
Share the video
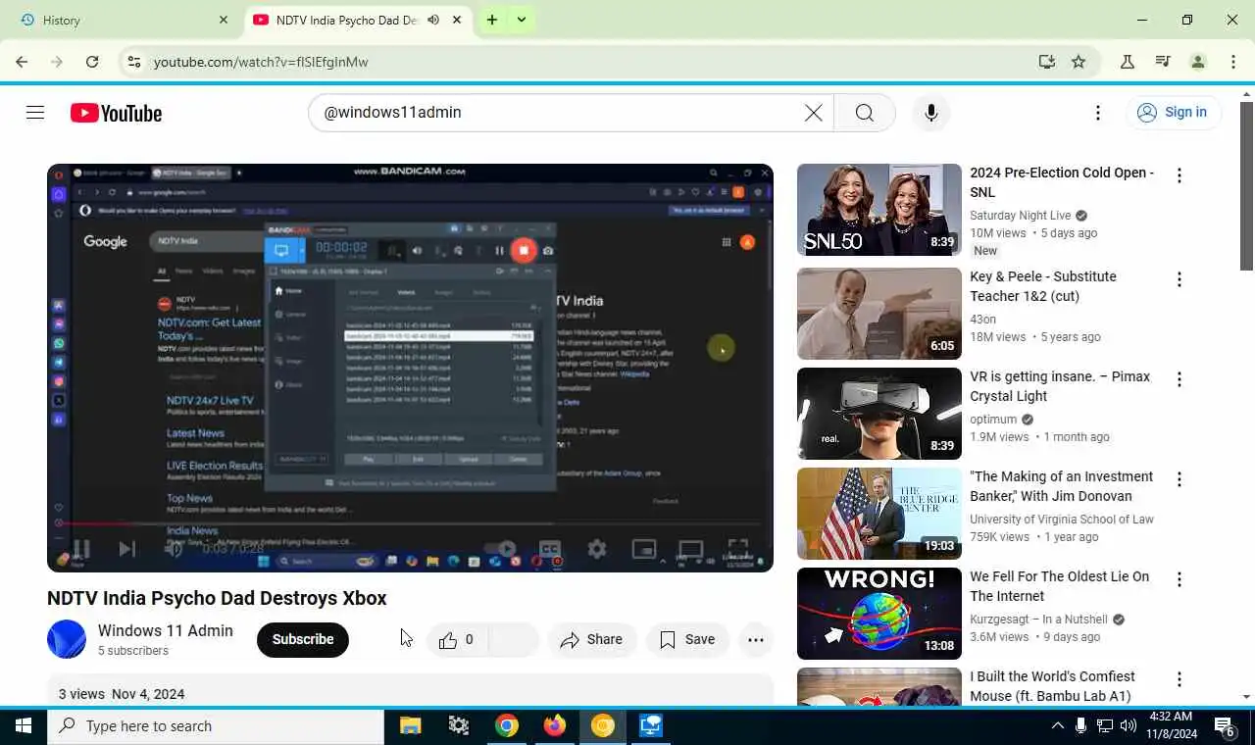592,640
